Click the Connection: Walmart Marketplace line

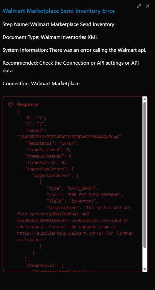point(41,84)
